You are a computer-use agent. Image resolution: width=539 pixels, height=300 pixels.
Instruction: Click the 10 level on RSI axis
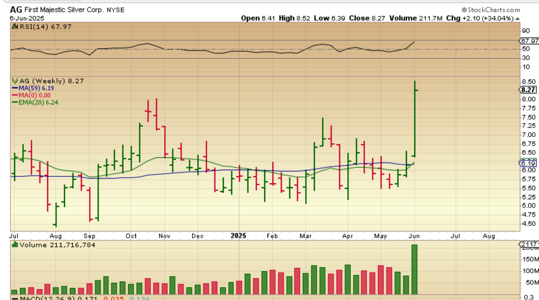pos(526,67)
